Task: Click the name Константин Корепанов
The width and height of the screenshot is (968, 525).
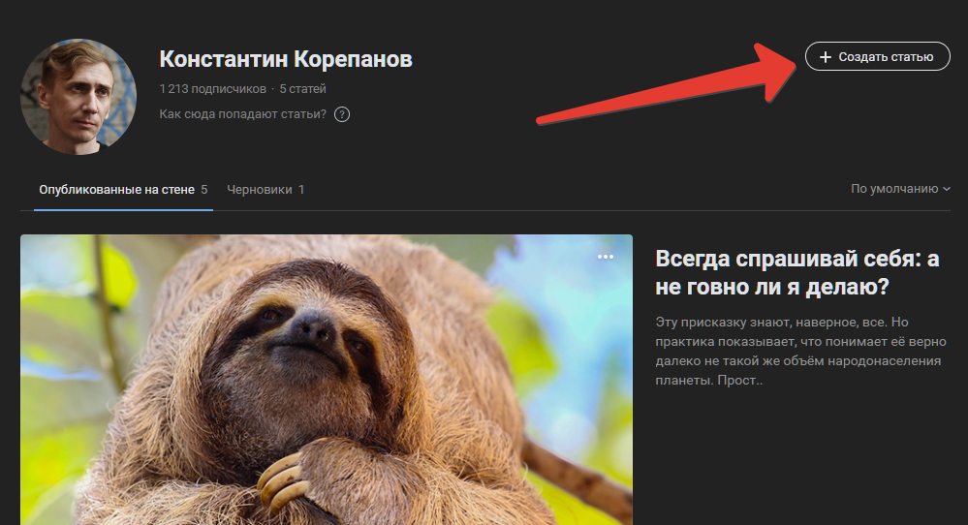Action: tap(286, 59)
